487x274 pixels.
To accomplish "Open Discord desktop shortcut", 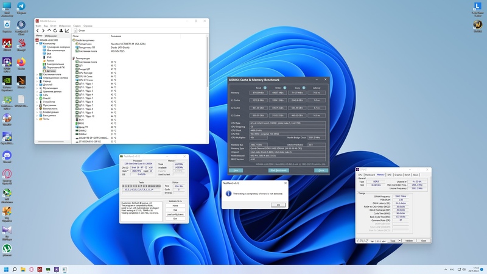I will point(7,156).
